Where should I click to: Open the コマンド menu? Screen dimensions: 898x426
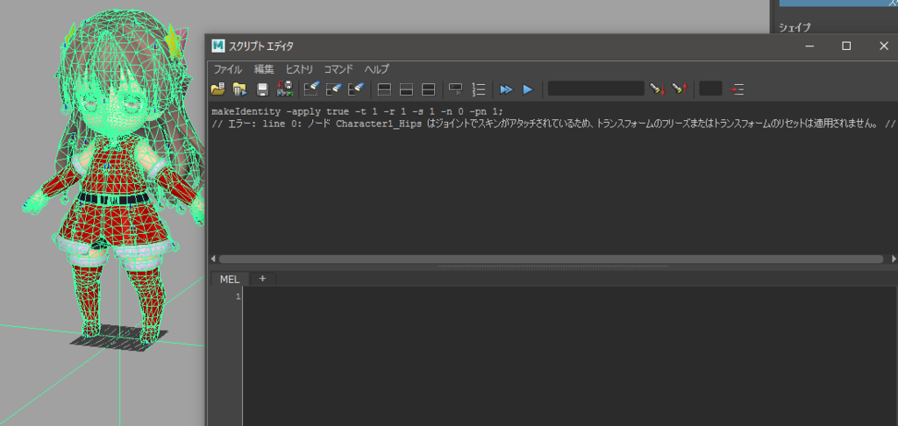[x=339, y=69]
